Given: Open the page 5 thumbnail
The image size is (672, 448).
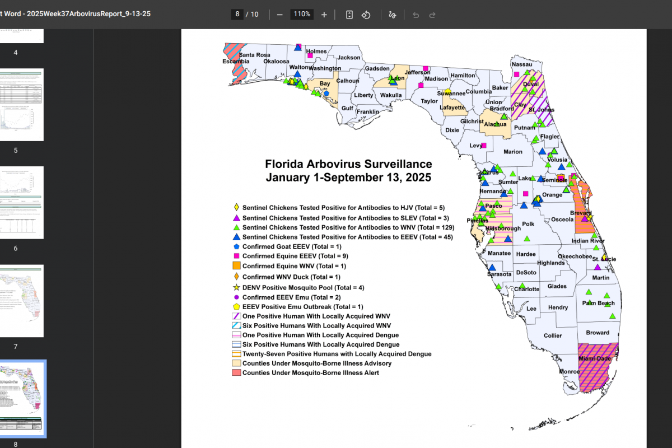Looking at the screenshot, I should [x=21, y=105].
